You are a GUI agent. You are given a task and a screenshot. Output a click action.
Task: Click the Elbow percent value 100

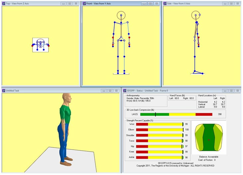187,129
